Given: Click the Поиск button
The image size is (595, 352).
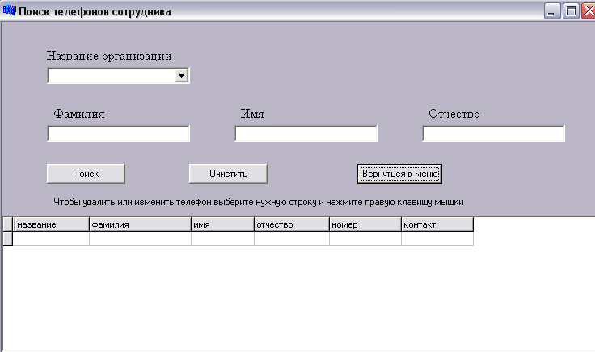Looking at the screenshot, I should click(86, 174).
